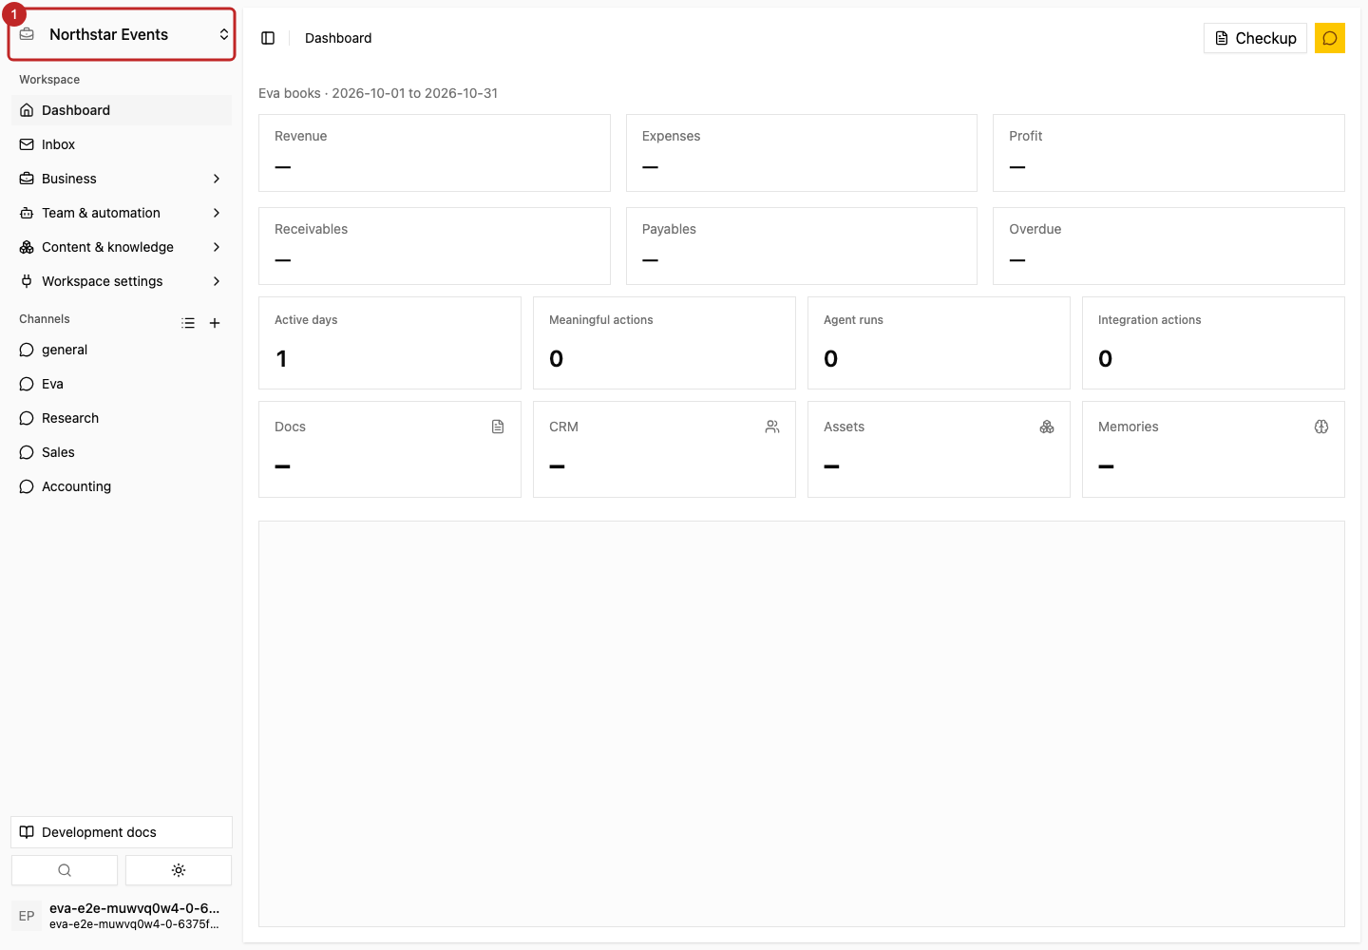The width and height of the screenshot is (1368, 950).
Task: Click the CRM card people icon
Action: click(x=772, y=427)
